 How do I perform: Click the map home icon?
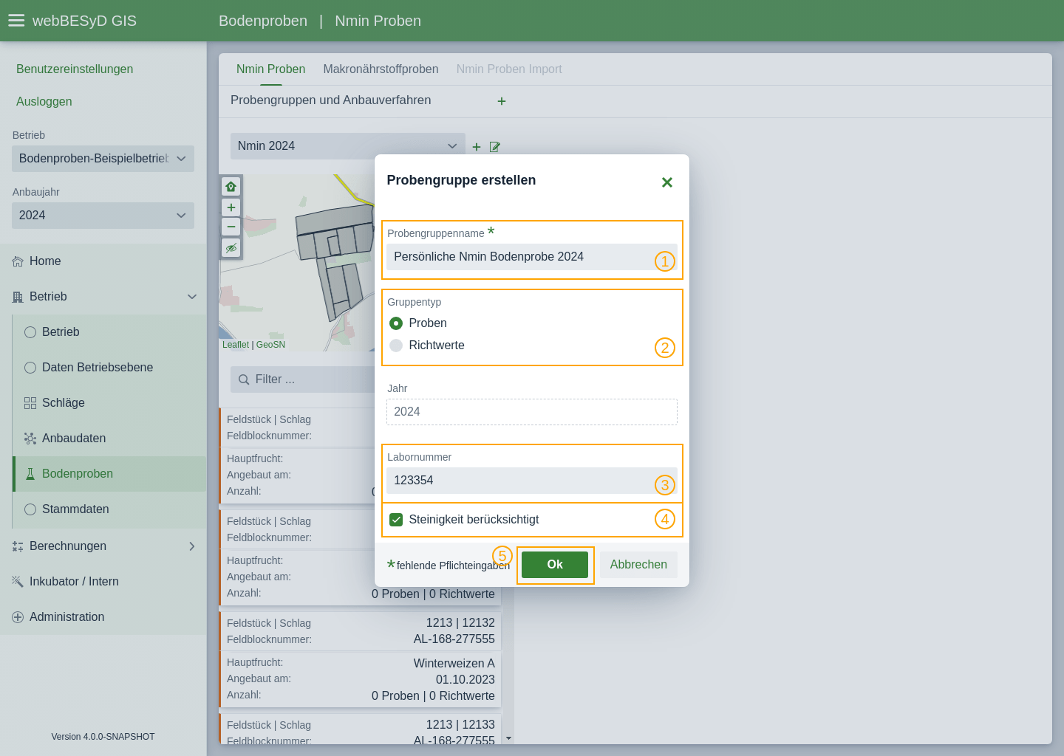231,187
